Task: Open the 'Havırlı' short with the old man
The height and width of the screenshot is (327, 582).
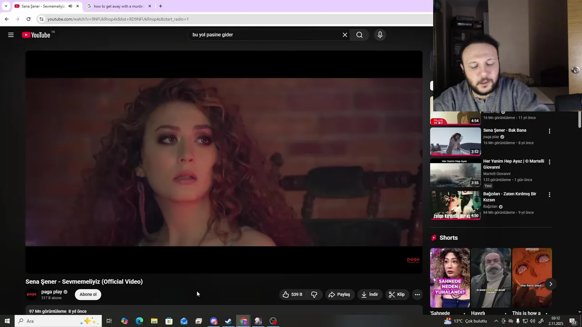Action: pos(491,277)
